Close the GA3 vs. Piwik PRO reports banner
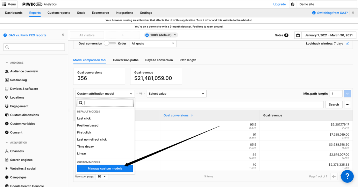The width and height of the screenshot is (358, 187). 63,35
